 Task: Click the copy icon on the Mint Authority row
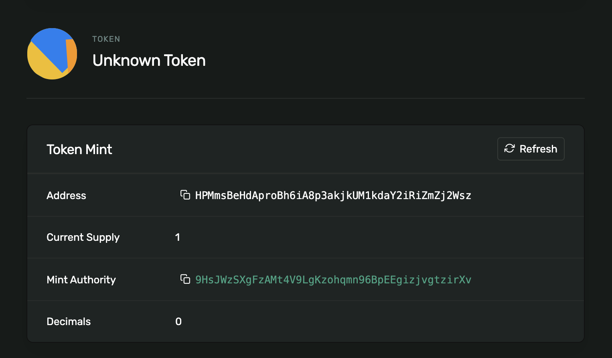pos(185,280)
